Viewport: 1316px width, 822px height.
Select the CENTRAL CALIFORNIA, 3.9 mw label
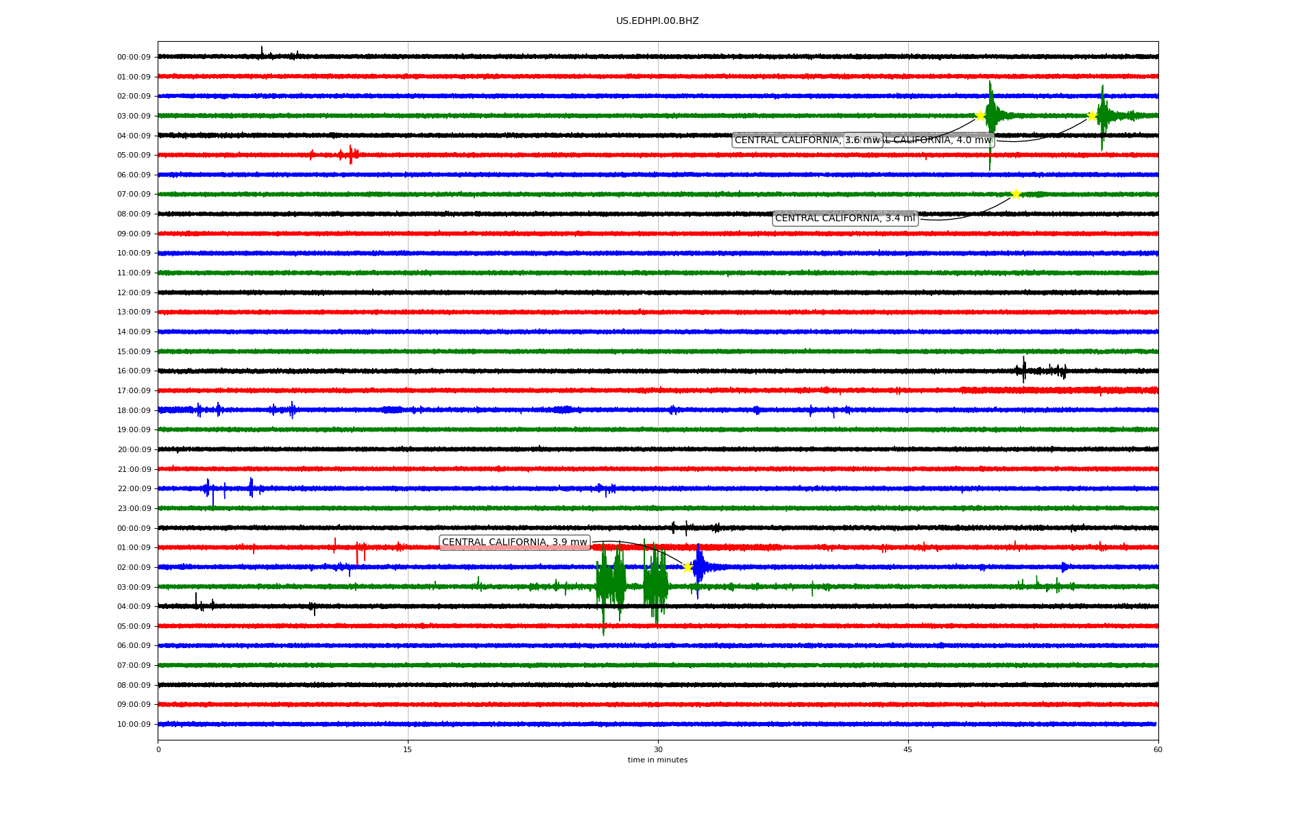pos(514,543)
